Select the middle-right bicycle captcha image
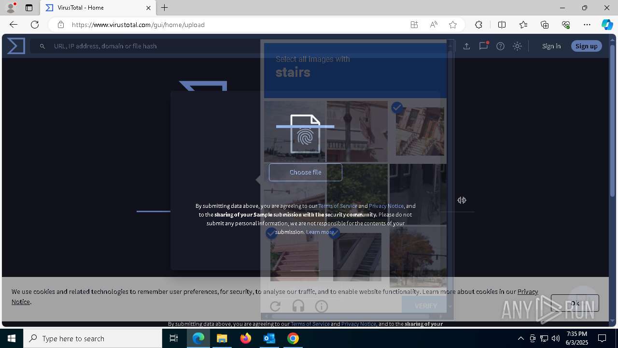This screenshot has width=618, height=348. [418, 194]
